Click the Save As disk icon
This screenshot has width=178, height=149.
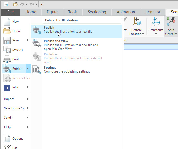coord(7,50)
